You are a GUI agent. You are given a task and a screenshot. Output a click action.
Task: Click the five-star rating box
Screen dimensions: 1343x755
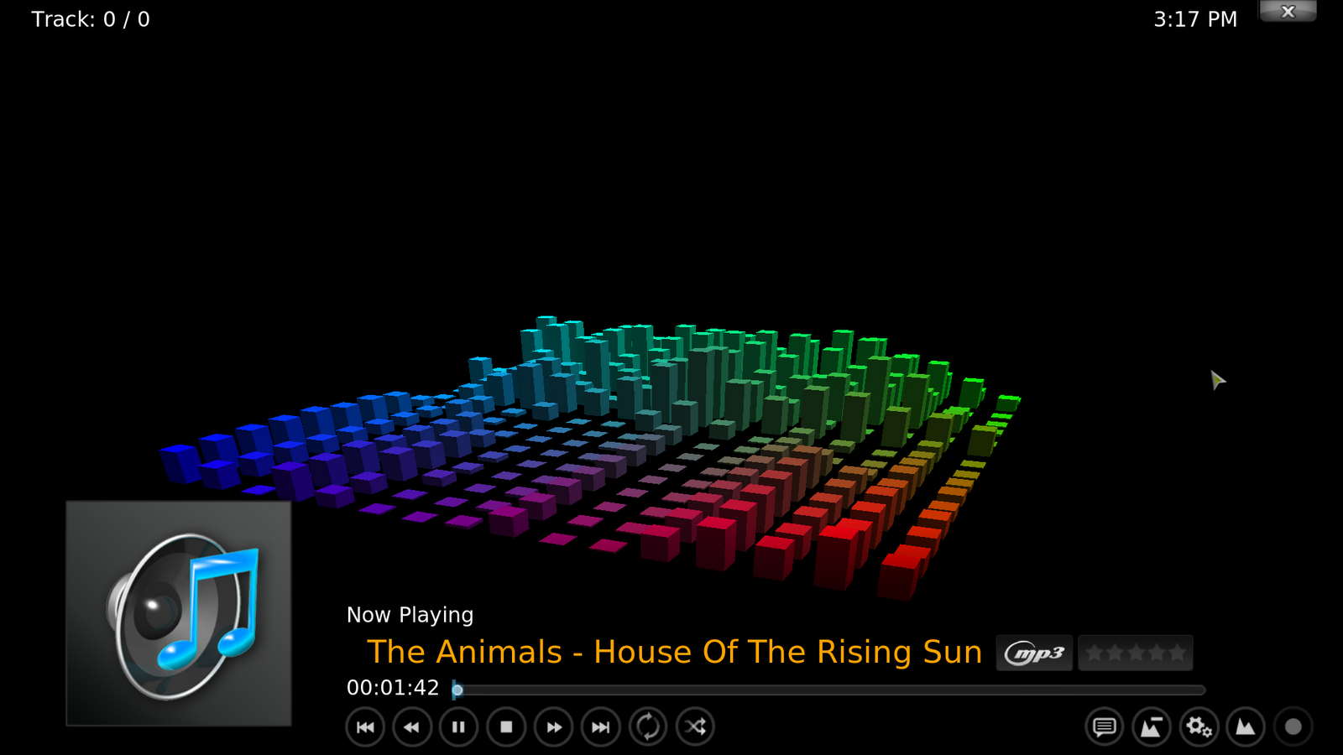pos(1136,653)
